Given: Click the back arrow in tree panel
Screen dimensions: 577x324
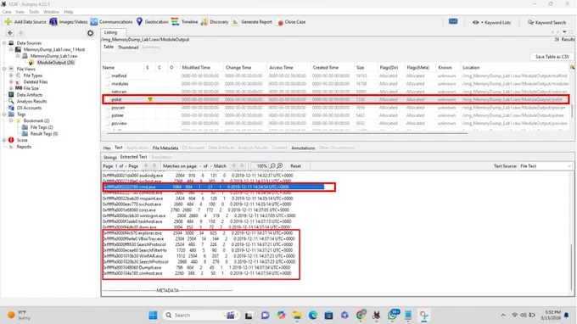Looking at the screenshot, I should click(10, 33).
